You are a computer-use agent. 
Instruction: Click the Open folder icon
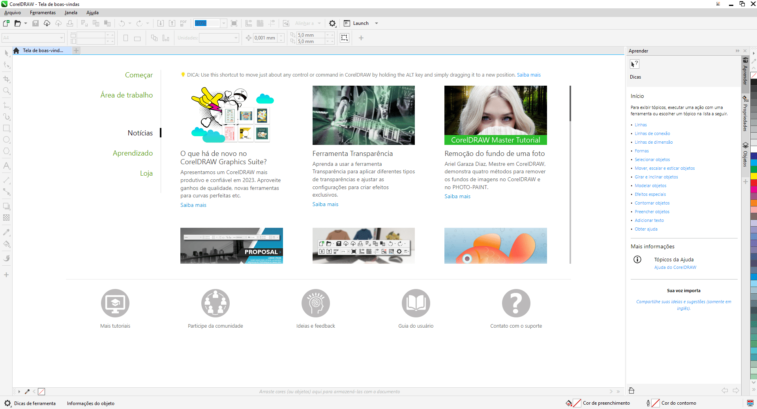(17, 23)
